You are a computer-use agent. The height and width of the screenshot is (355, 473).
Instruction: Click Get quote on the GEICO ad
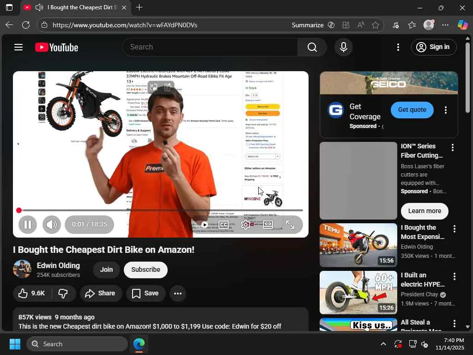[x=412, y=110]
